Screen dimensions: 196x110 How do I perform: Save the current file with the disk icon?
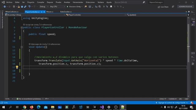pyautogui.click(x=22, y=7)
